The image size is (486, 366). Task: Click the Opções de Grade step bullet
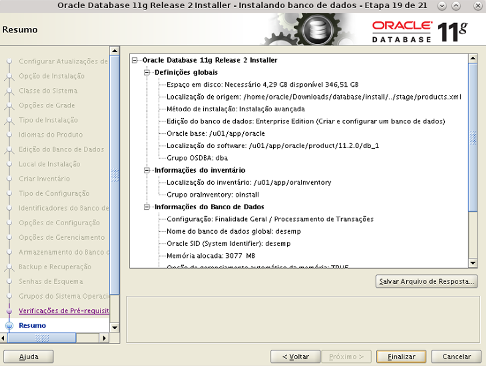point(9,105)
